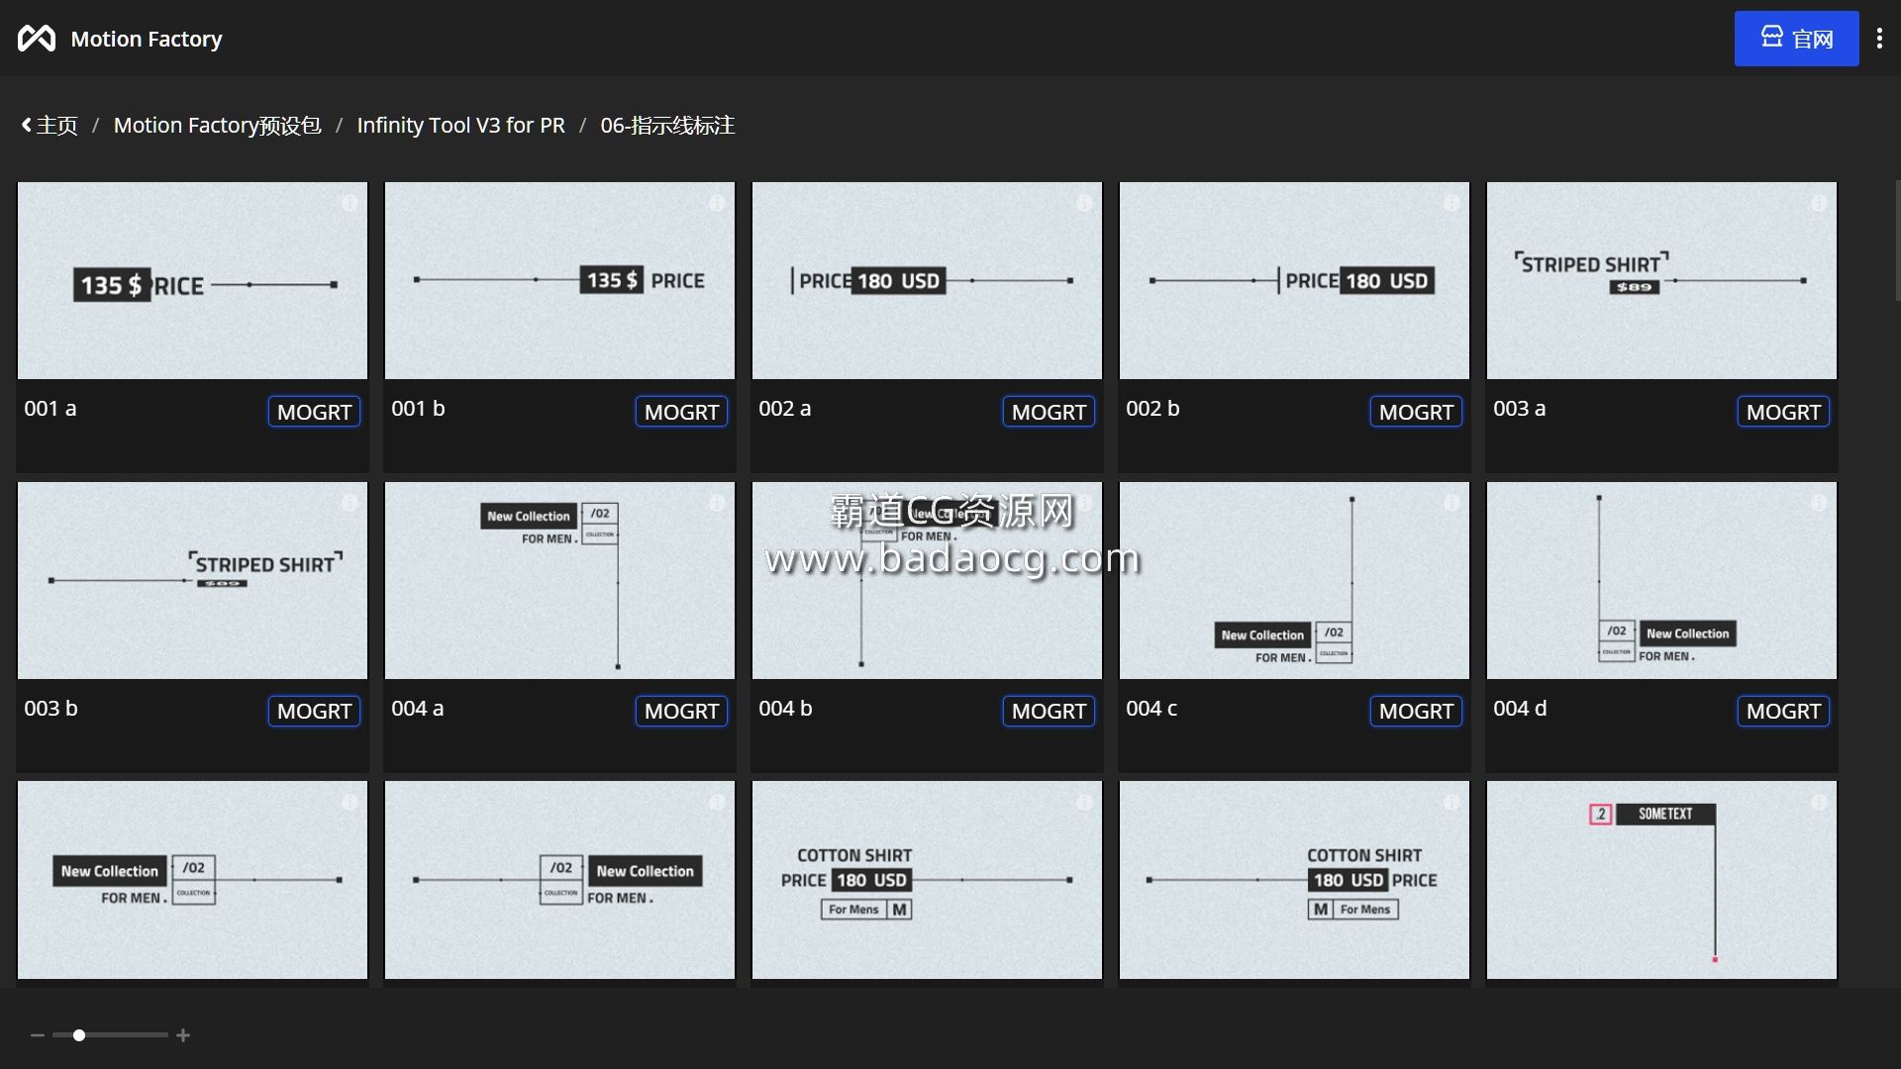
Task: Show info icon on 003 b thumbnail
Action: pos(350,503)
